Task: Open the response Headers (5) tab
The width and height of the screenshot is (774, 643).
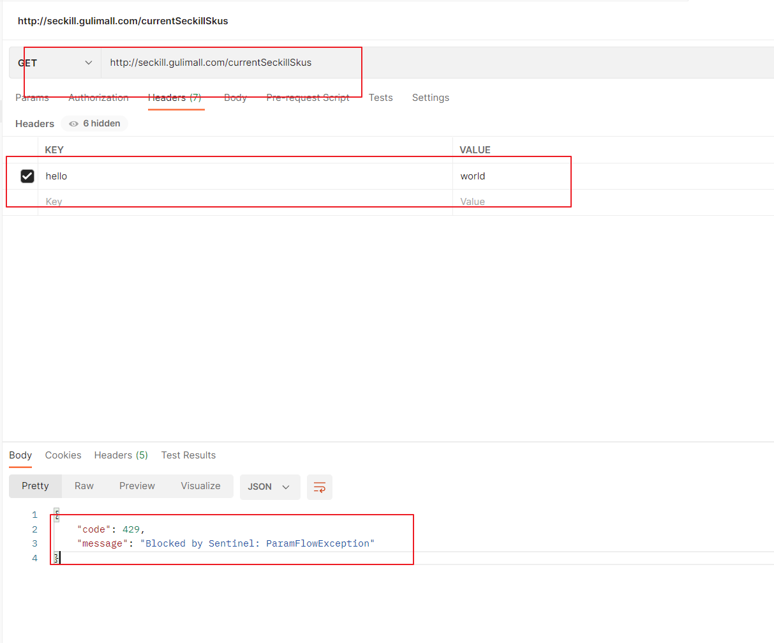Action: tap(121, 455)
